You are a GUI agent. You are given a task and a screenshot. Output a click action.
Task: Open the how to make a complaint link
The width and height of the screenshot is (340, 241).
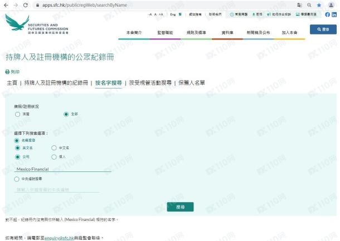[279, 14]
